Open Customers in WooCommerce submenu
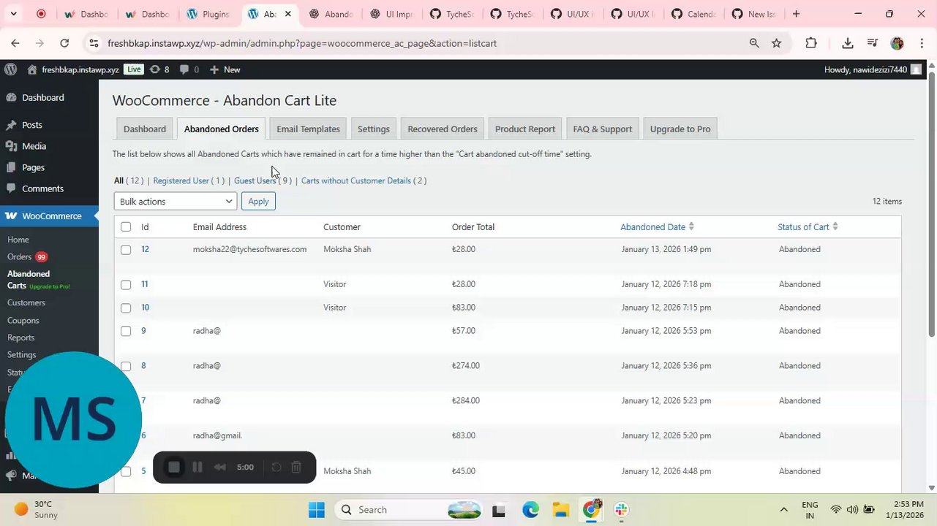 pyautogui.click(x=26, y=302)
